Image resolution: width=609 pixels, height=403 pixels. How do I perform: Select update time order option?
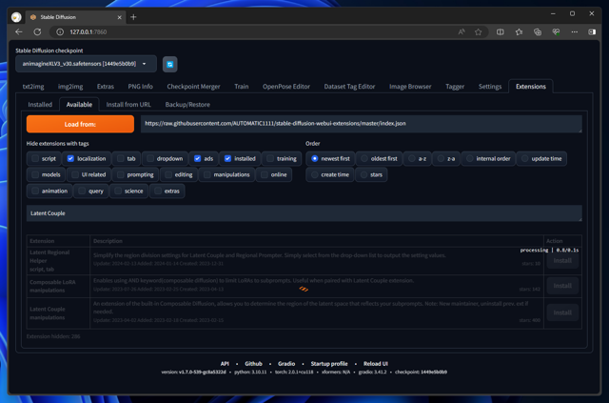(525, 158)
